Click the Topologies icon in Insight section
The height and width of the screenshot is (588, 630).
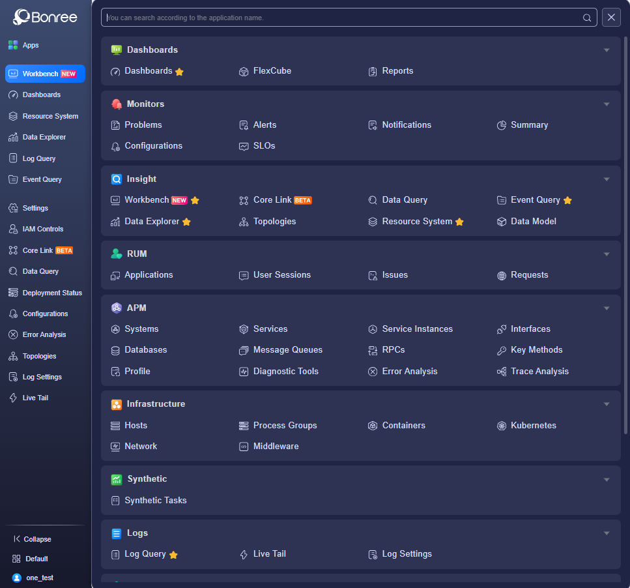(x=244, y=222)
